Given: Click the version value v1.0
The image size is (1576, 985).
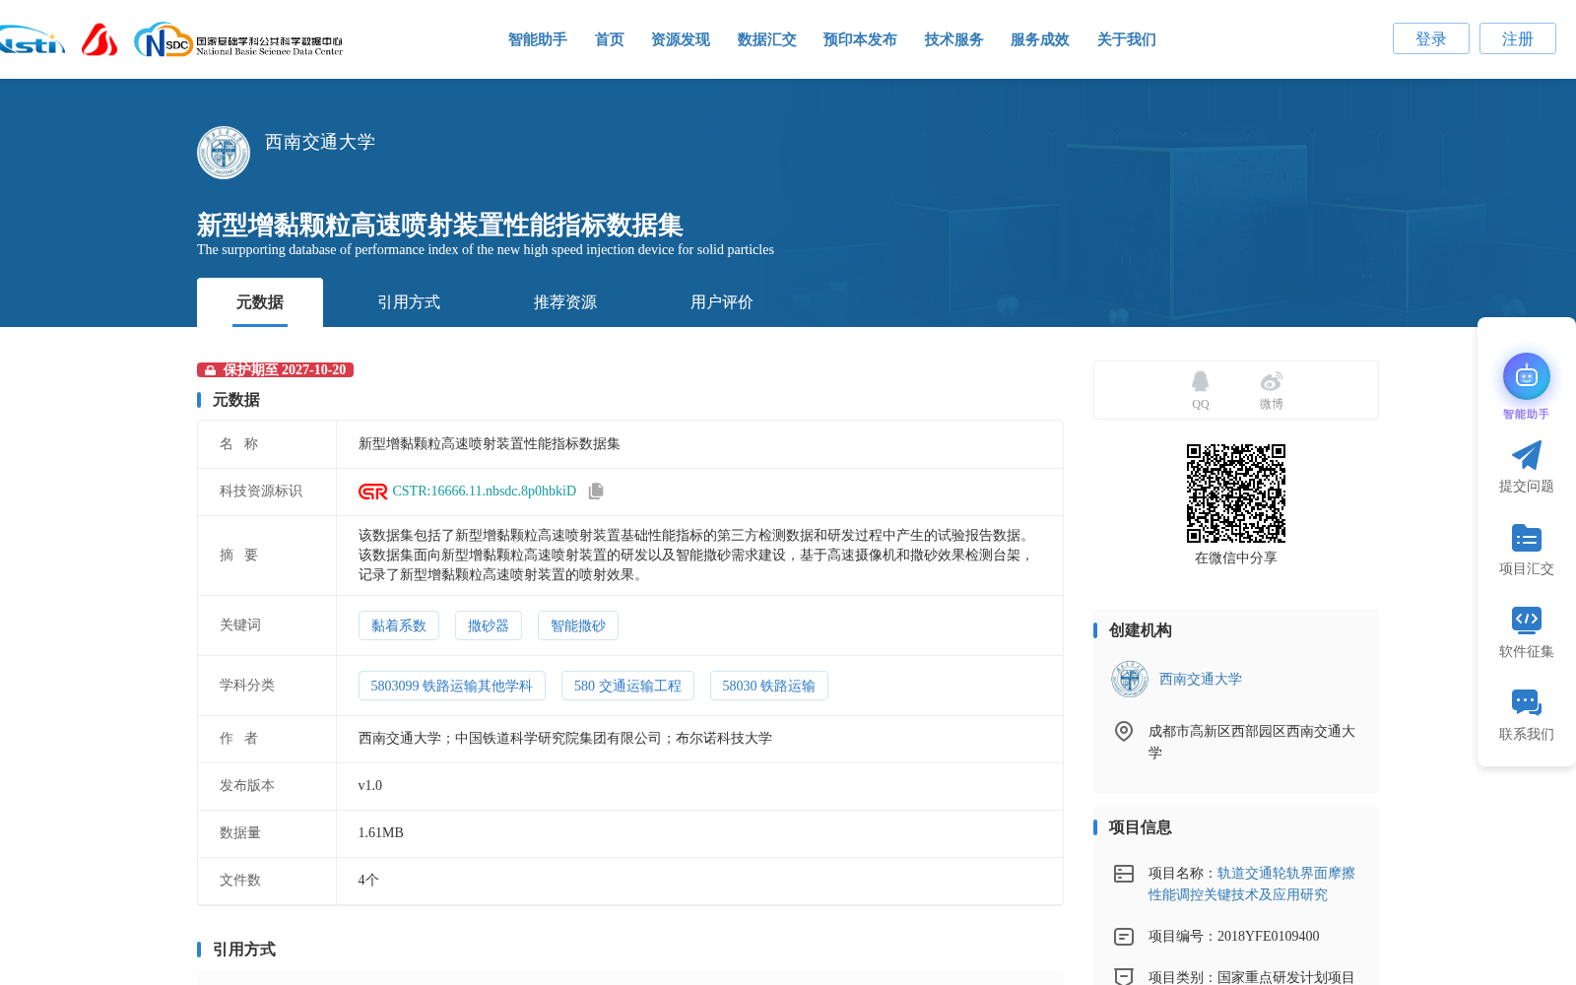Looking at the screenshot, I should [370, 786].
